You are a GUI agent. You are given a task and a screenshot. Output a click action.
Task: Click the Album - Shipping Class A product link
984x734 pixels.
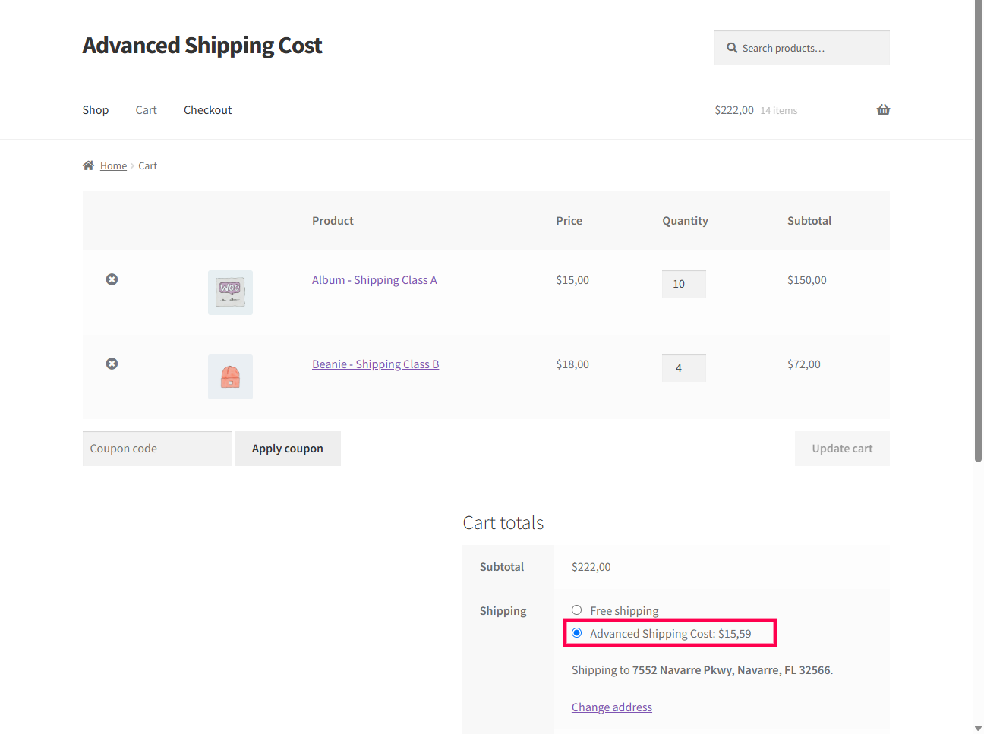point(374,279)
